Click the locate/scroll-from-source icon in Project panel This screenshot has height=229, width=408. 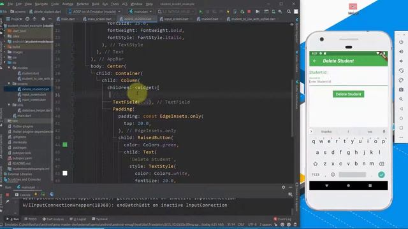coord(27,19)
